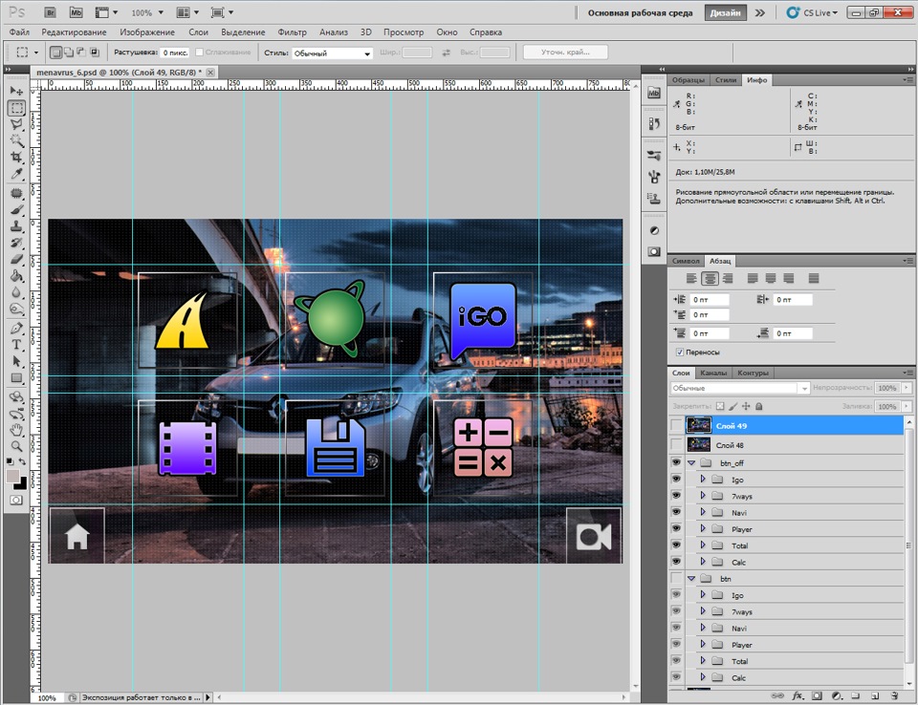This screenshot has width=918, height=705.
Task: Select the Eyedropper tool
Action: 16,174
